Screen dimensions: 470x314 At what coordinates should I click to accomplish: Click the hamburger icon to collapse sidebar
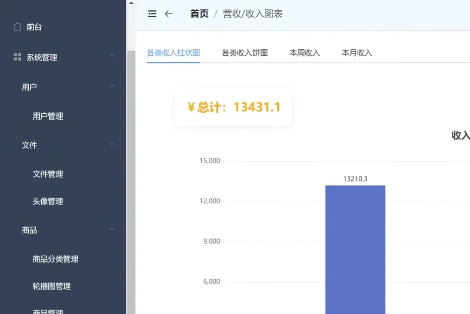(152, 14)
